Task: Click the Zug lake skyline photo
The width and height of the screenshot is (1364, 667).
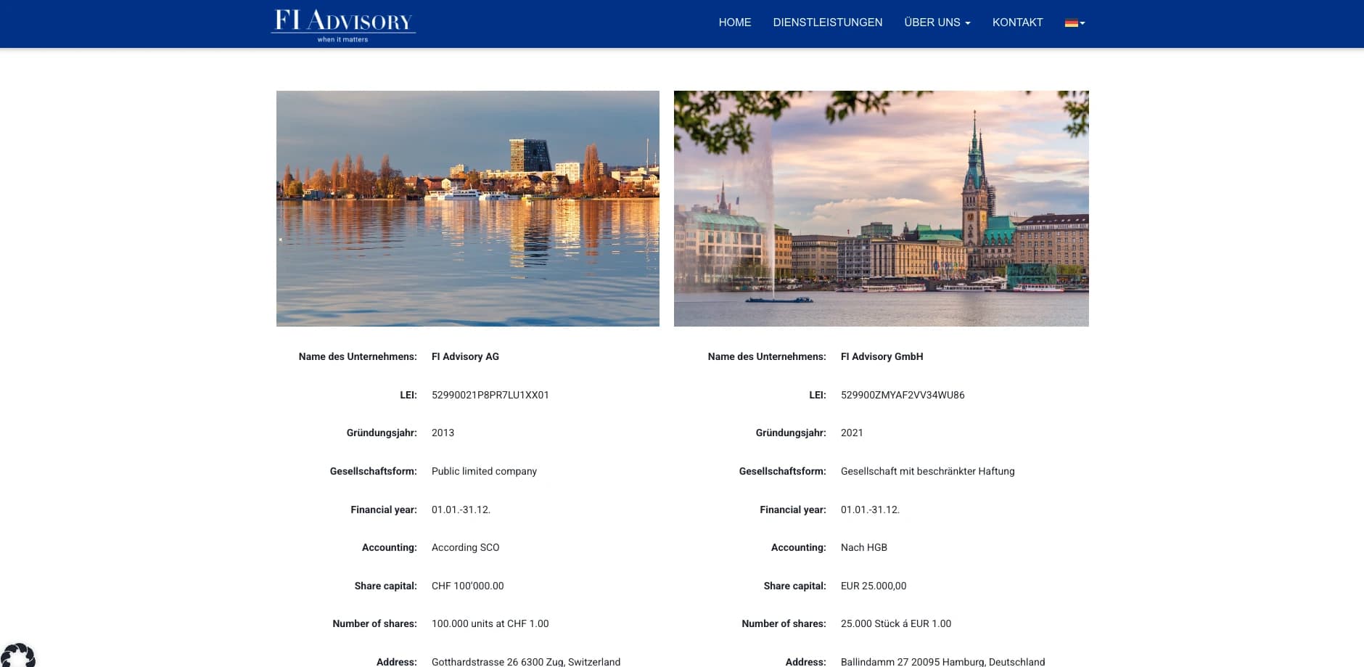Action: (x=468, y=208)
